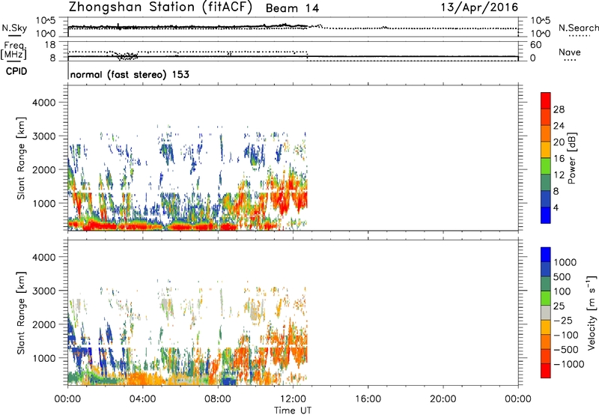This screenshot has width=599, height=415.
Task: Click the 'N.Search' legend label
Action: click(578, 28)
